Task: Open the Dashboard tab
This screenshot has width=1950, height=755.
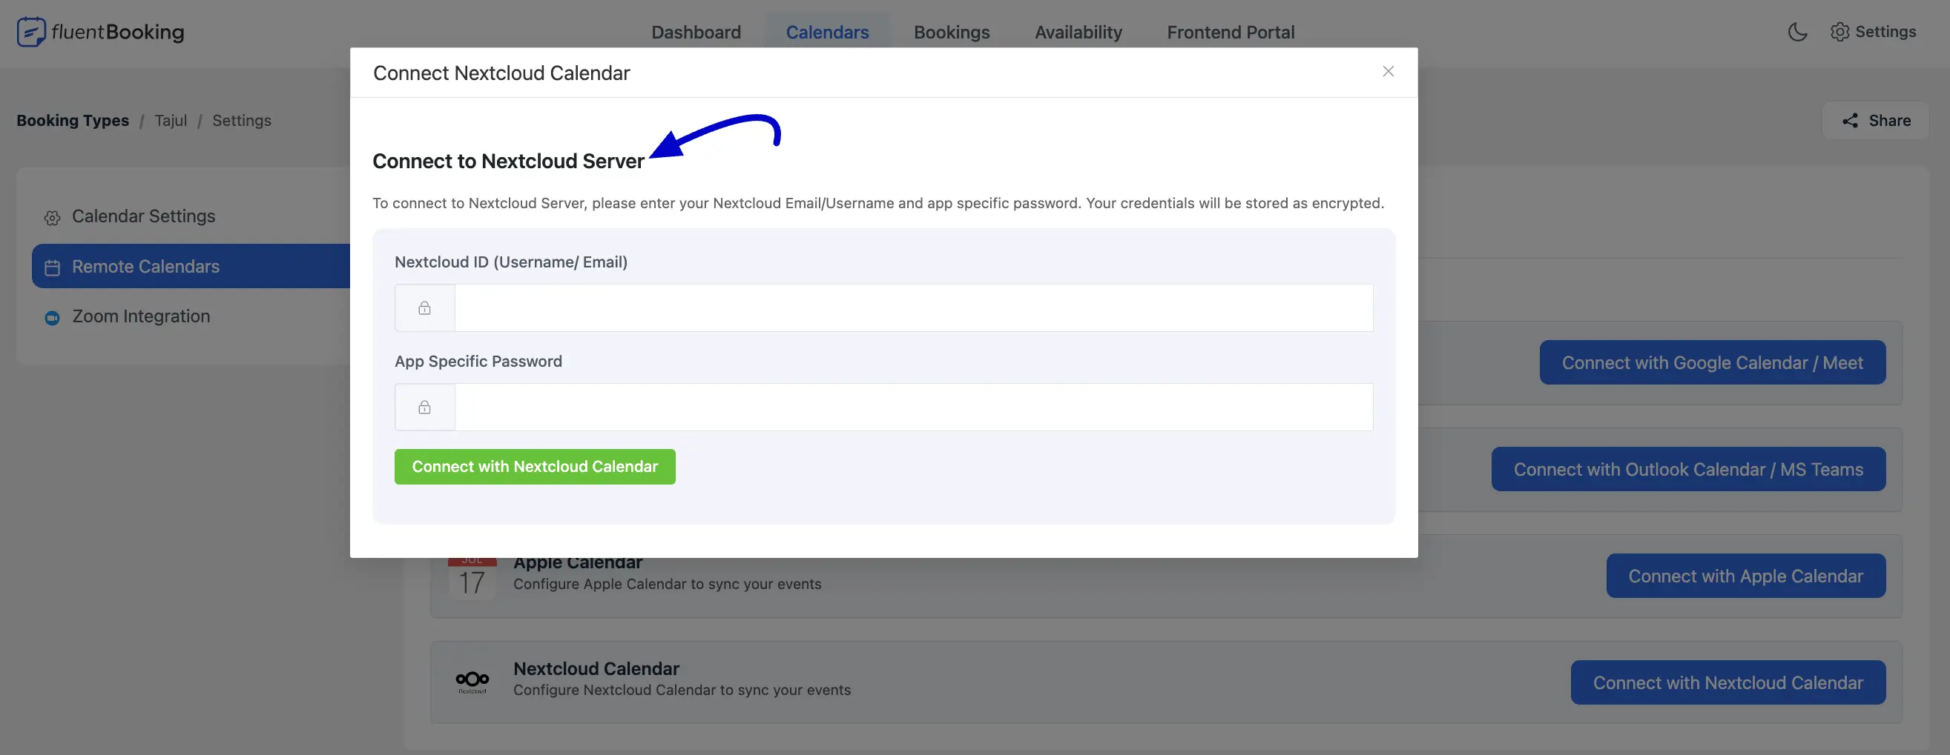Action: tap(696, 32)
